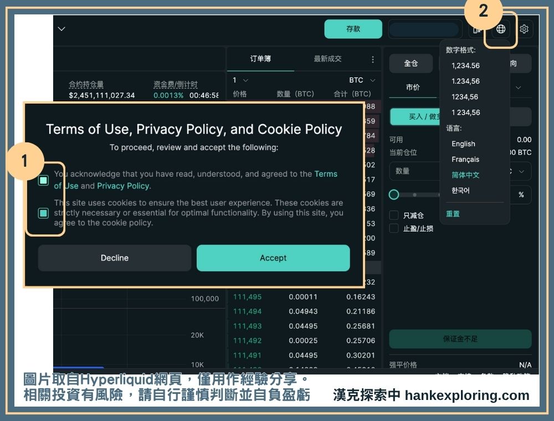Open the Privacy Policy link
This screenshot has width=554, height=421.
(x=124, y=186)
